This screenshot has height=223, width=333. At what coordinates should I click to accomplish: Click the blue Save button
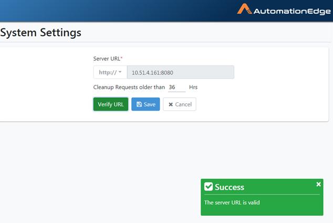pos(145,104)
